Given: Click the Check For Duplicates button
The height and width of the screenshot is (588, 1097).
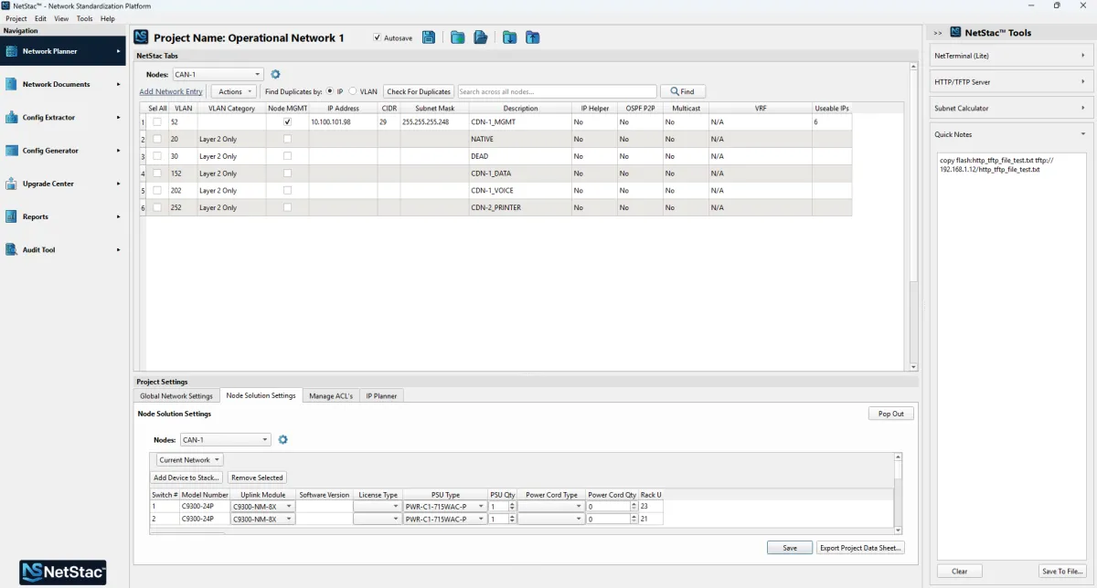Looking at the screenshot, I should point(419,91).
